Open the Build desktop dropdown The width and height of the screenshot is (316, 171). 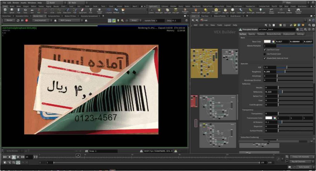56,2
